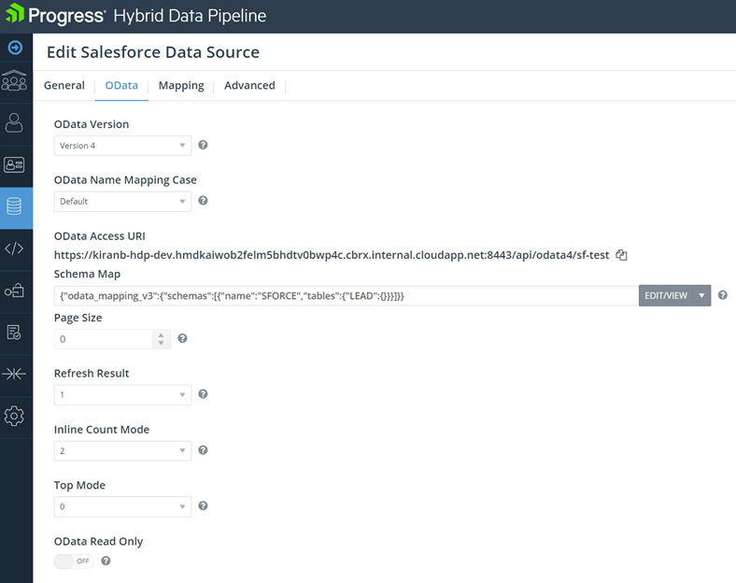Click the Progress logo icon

(x=15, y=13)
